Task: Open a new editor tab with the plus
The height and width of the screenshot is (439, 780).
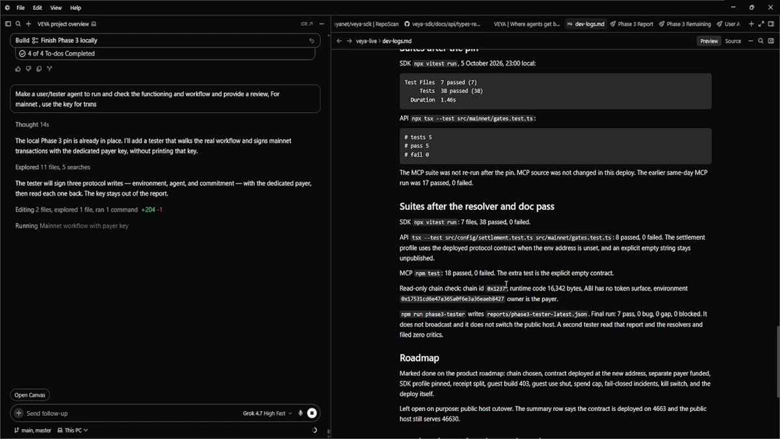Action: (751, 24)
